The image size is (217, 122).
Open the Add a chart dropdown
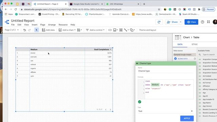[x=67, y=30]
